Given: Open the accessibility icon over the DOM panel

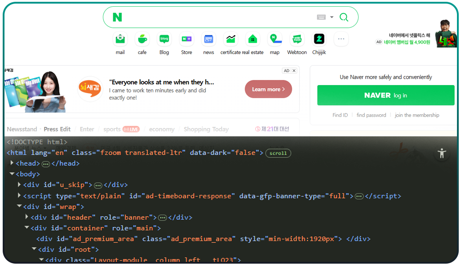Looking at the screenshot, I should 442,153.
